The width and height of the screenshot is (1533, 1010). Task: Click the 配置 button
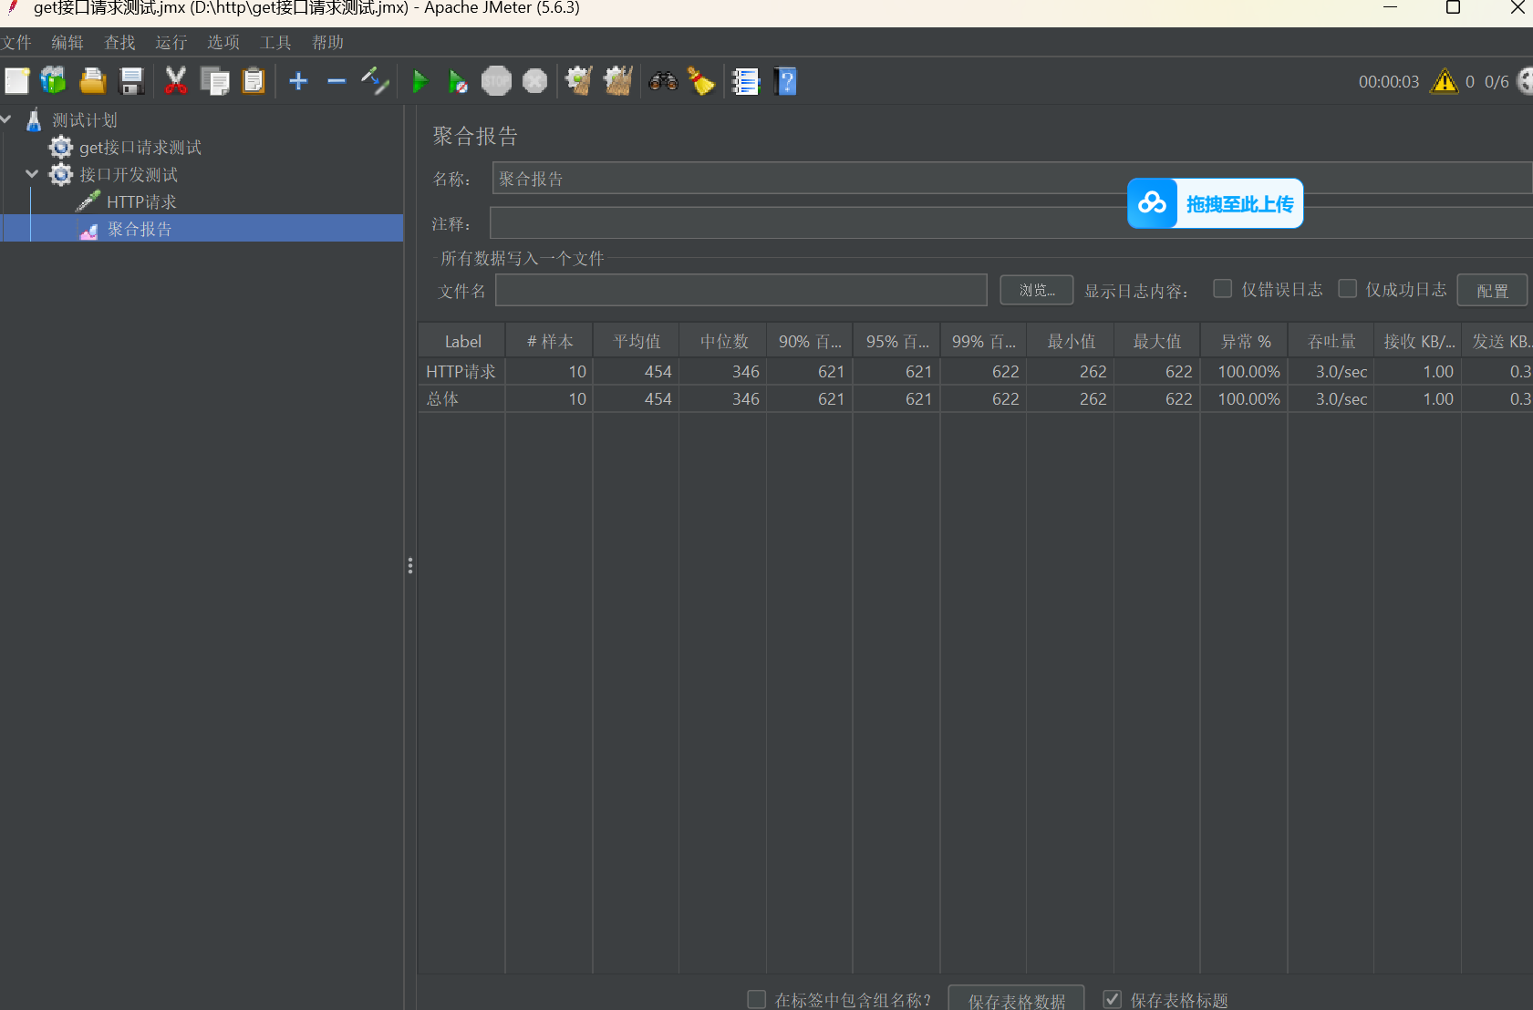[1492, 290]
